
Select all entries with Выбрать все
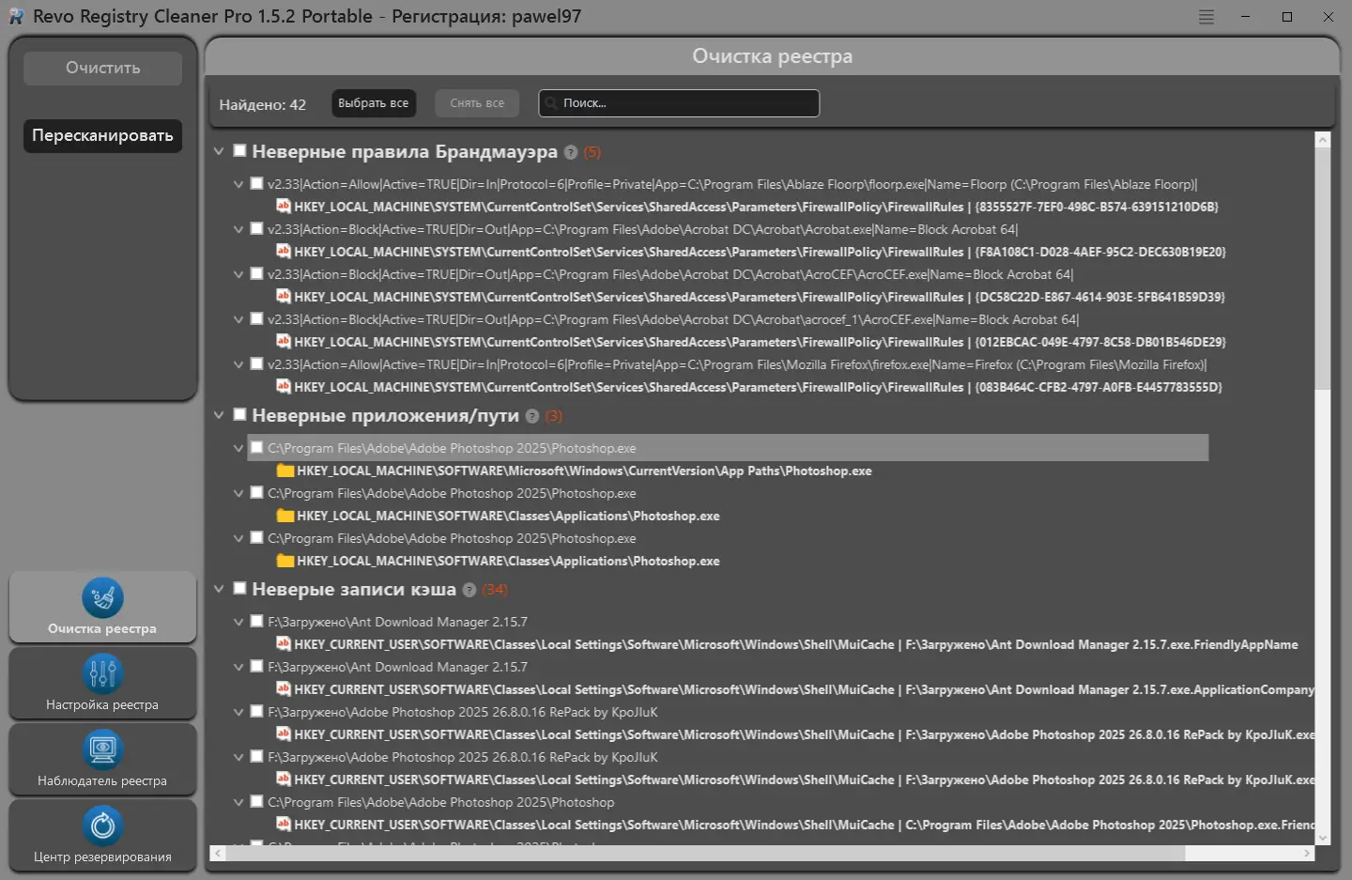374,103
